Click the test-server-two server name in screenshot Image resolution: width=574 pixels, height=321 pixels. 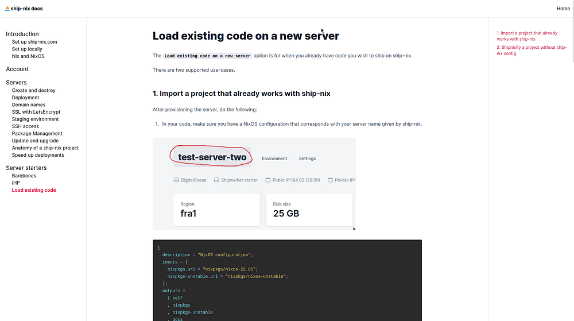(212, 157)
